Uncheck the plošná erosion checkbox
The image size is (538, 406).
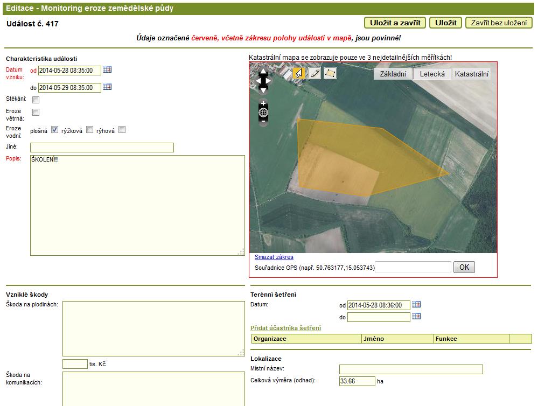54,130
